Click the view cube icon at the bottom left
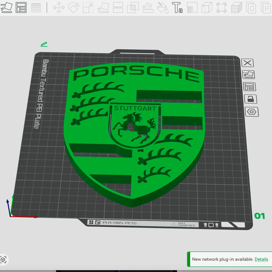The height and width of the screenshot is (272, 272). 3,260
